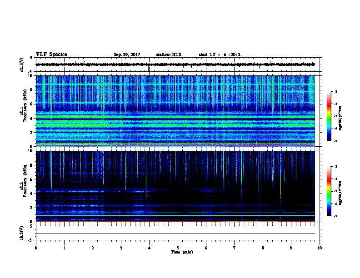Click the "5" tick on ch.1(V) axis
The image size is (360, 278).
pyautogui.click(x=31, y=58)
